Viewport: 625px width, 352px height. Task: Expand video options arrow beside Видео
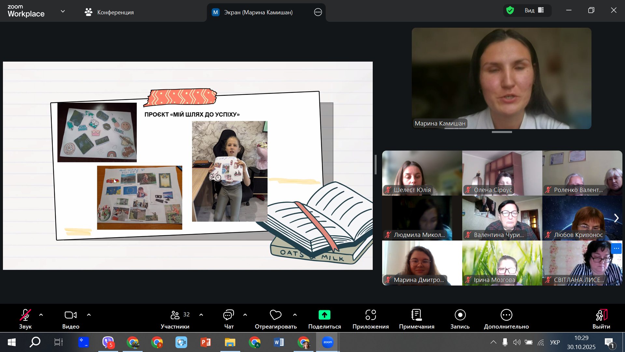click(x=89, y=315)
